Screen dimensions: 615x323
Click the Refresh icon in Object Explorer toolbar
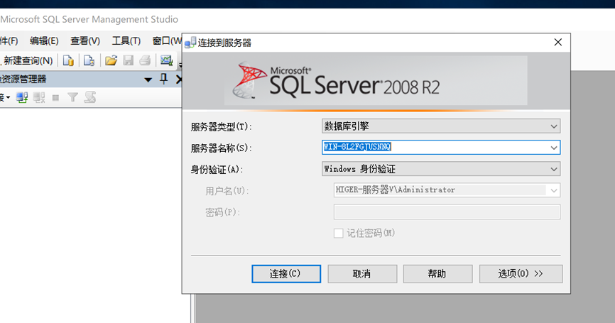click(x=89, y=97)
